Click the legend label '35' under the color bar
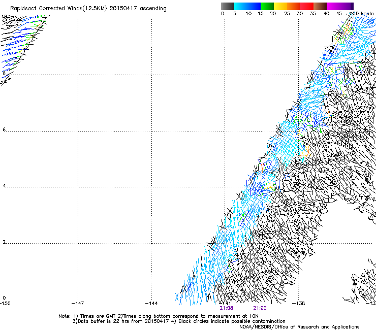 tap(313, 14)
